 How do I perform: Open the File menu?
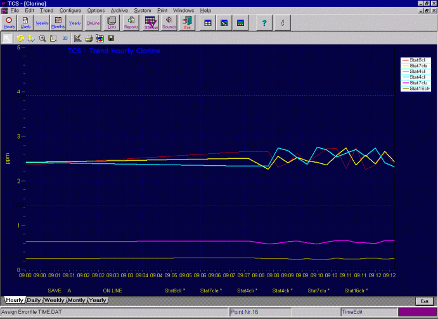(15, 11)
